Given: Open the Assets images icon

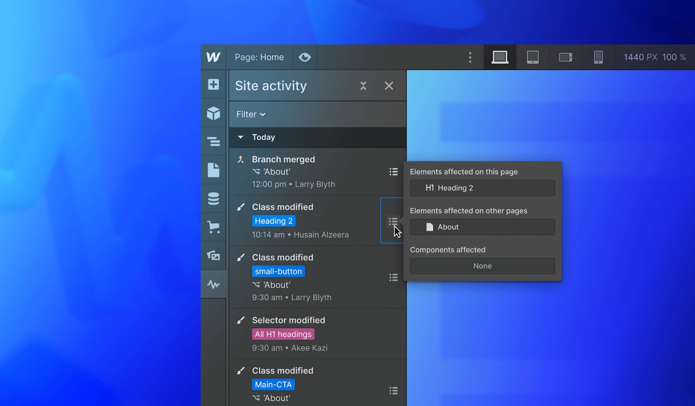Looking at the screenshot, I should point(213,256).
